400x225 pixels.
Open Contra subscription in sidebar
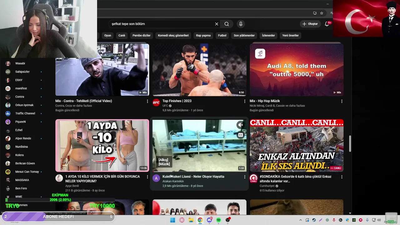click(x=24, y=97)
